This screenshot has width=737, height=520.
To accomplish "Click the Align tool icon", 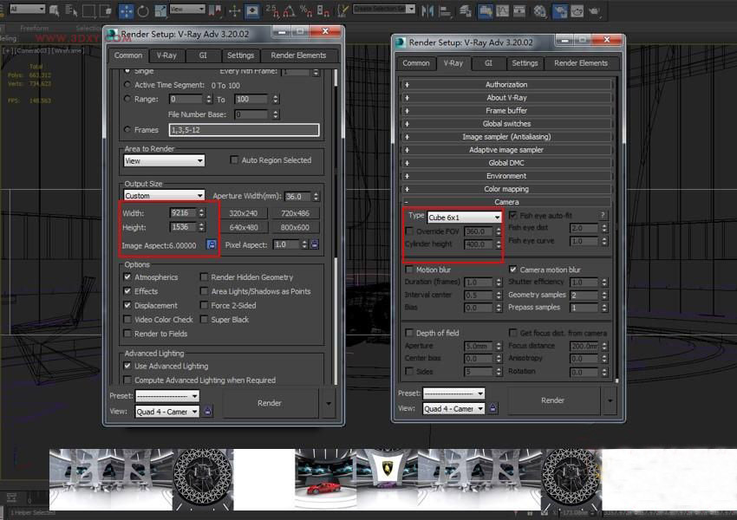I will (445, 10).
